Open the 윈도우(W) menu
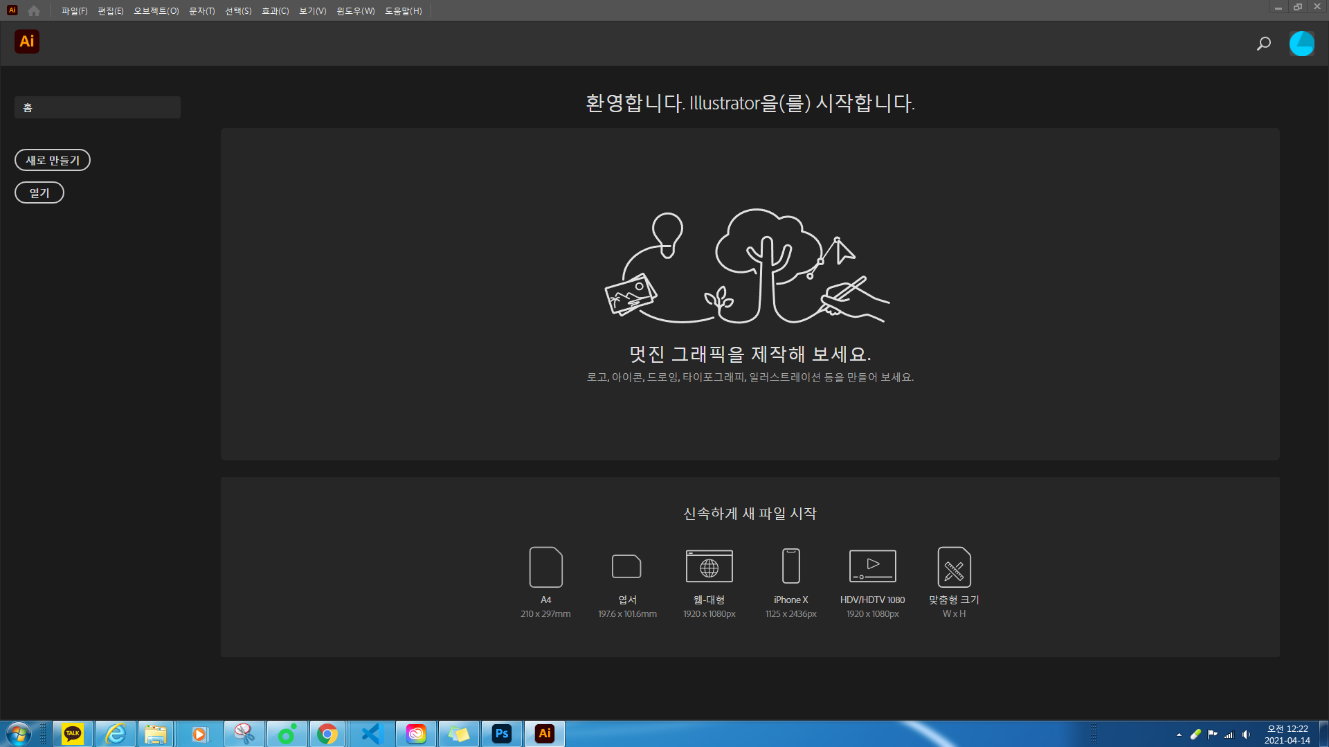Screen dimensions: 1329x747 point(356,11)
